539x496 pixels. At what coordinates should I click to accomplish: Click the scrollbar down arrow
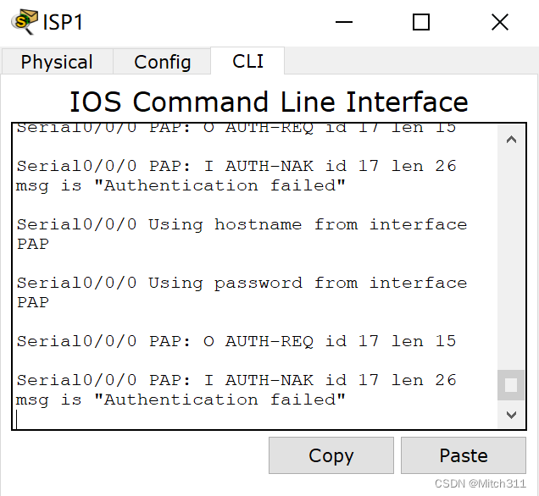click(x=511, y=415)
